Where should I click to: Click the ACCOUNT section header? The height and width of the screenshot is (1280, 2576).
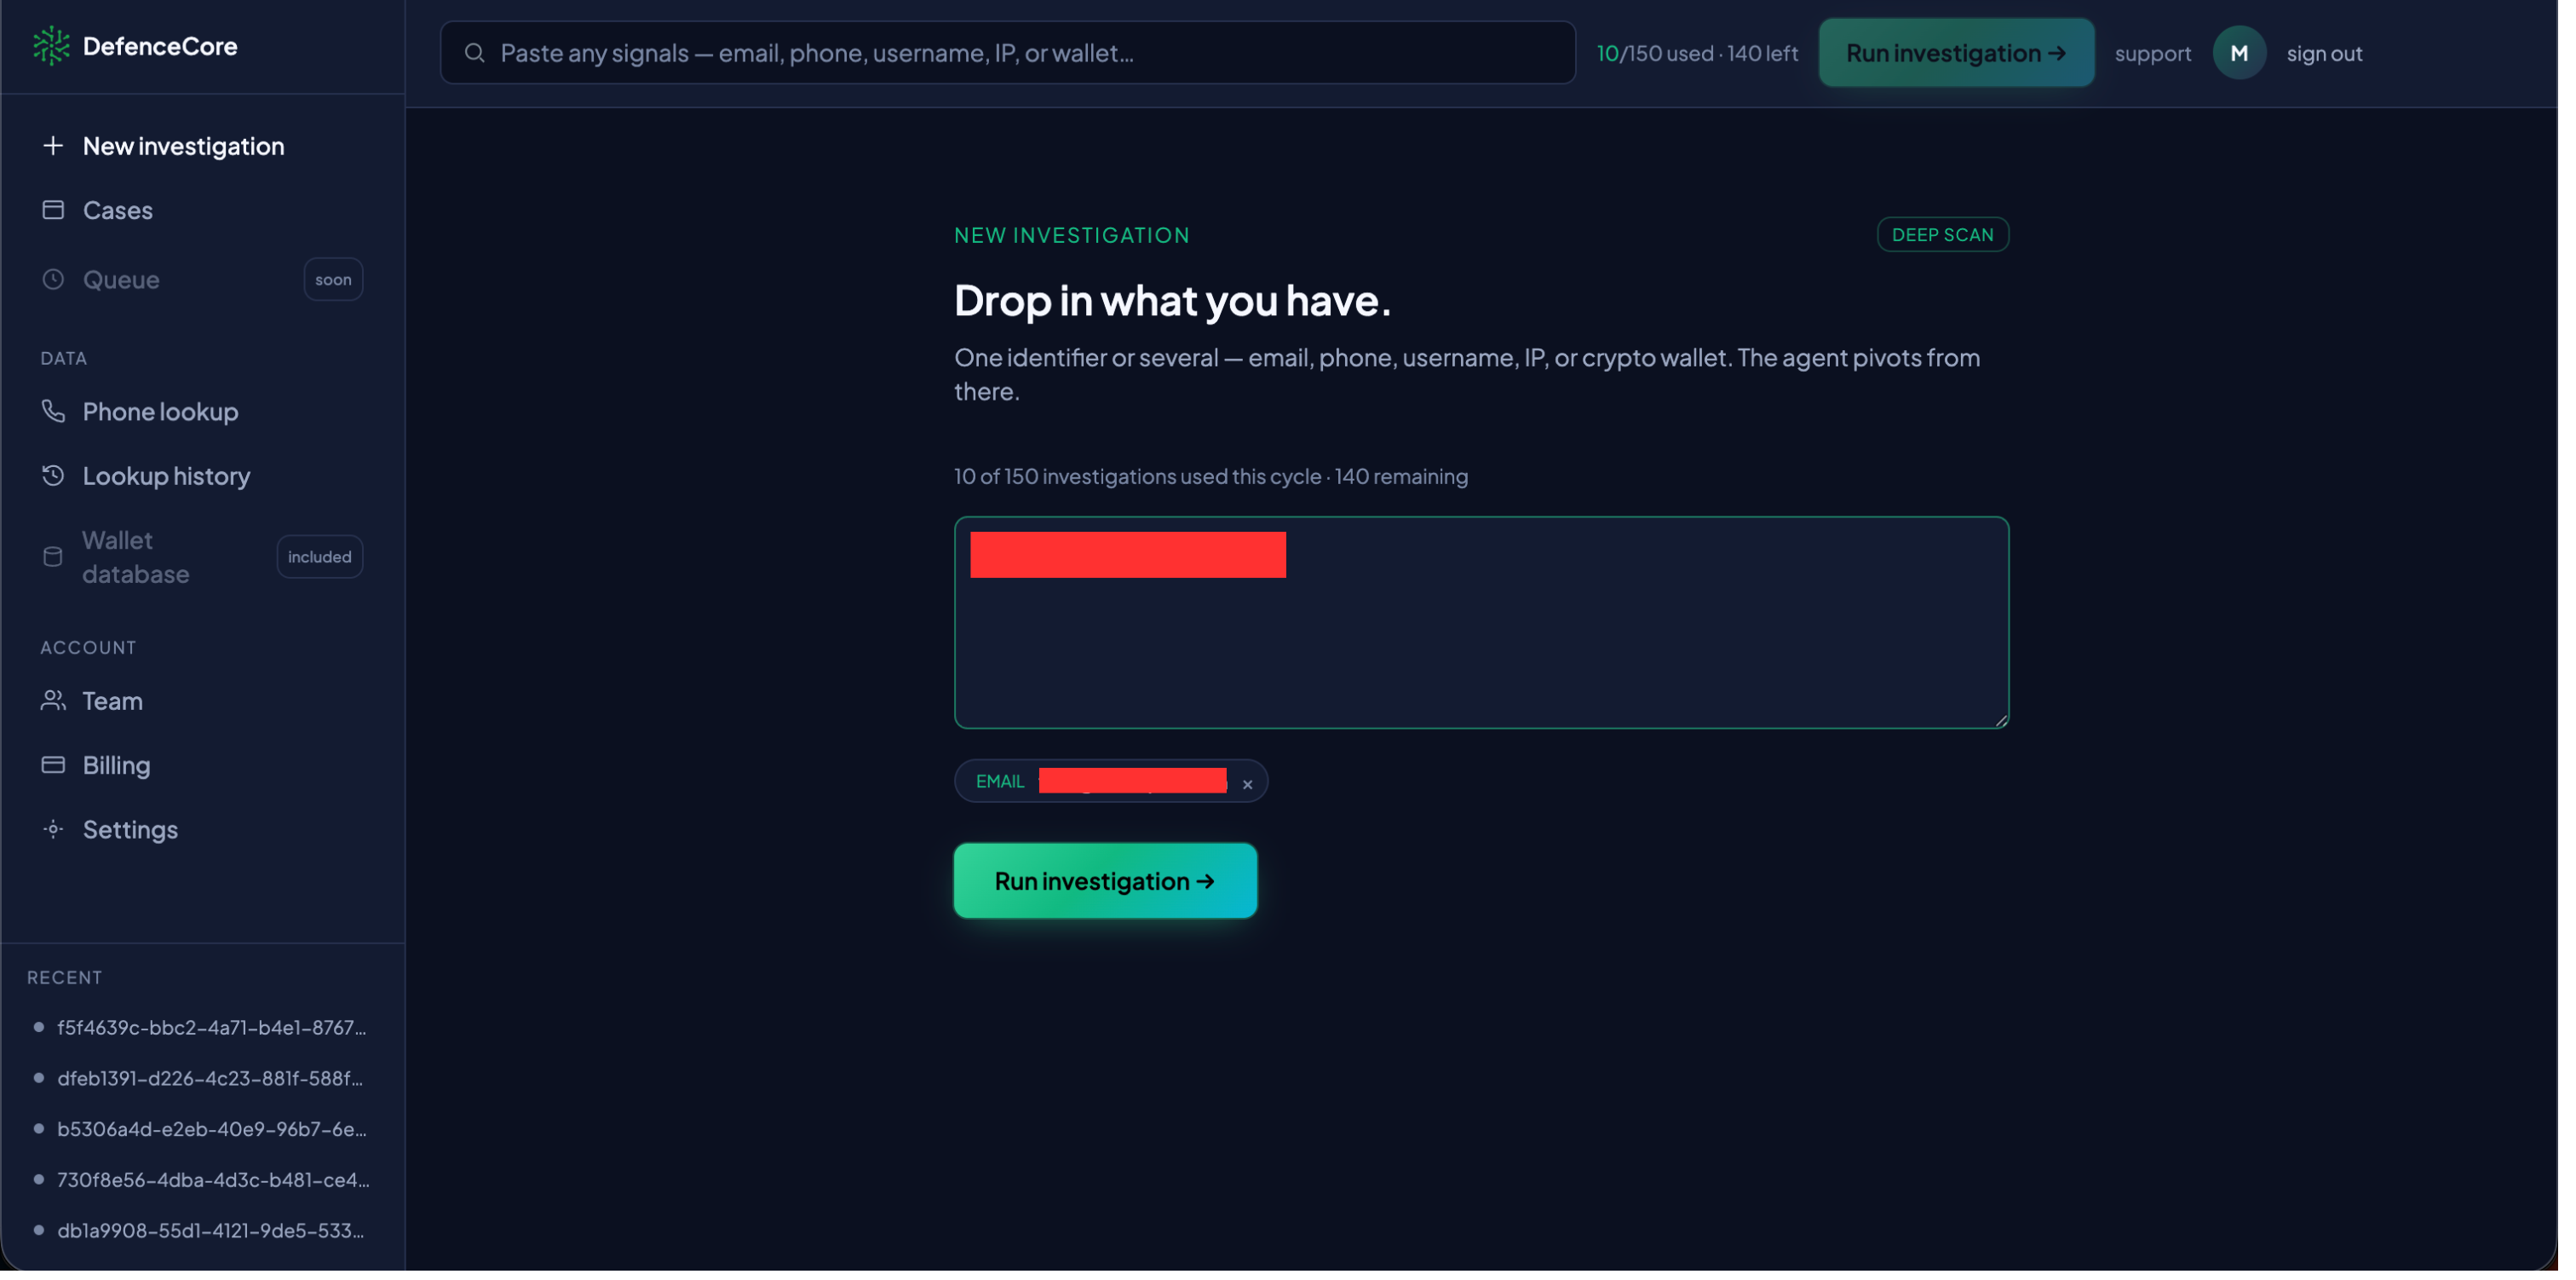pos(89,652)
